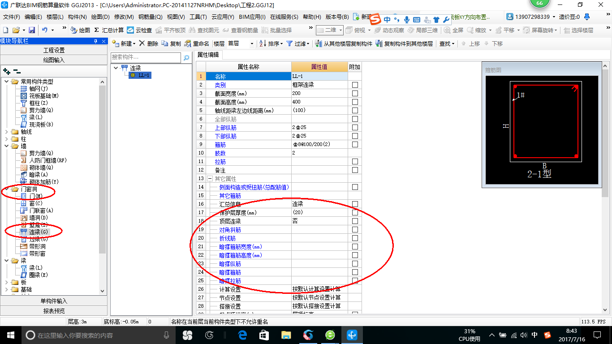
Task: Click 复制构件到其他楼层
Action: coord(404,43)
